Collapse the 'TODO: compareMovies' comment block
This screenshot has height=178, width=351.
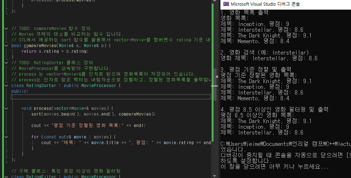(6, 29)
